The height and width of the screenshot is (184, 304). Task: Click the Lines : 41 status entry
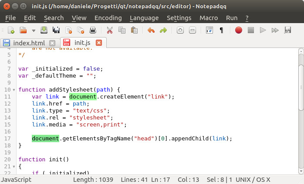click(134, 180)
